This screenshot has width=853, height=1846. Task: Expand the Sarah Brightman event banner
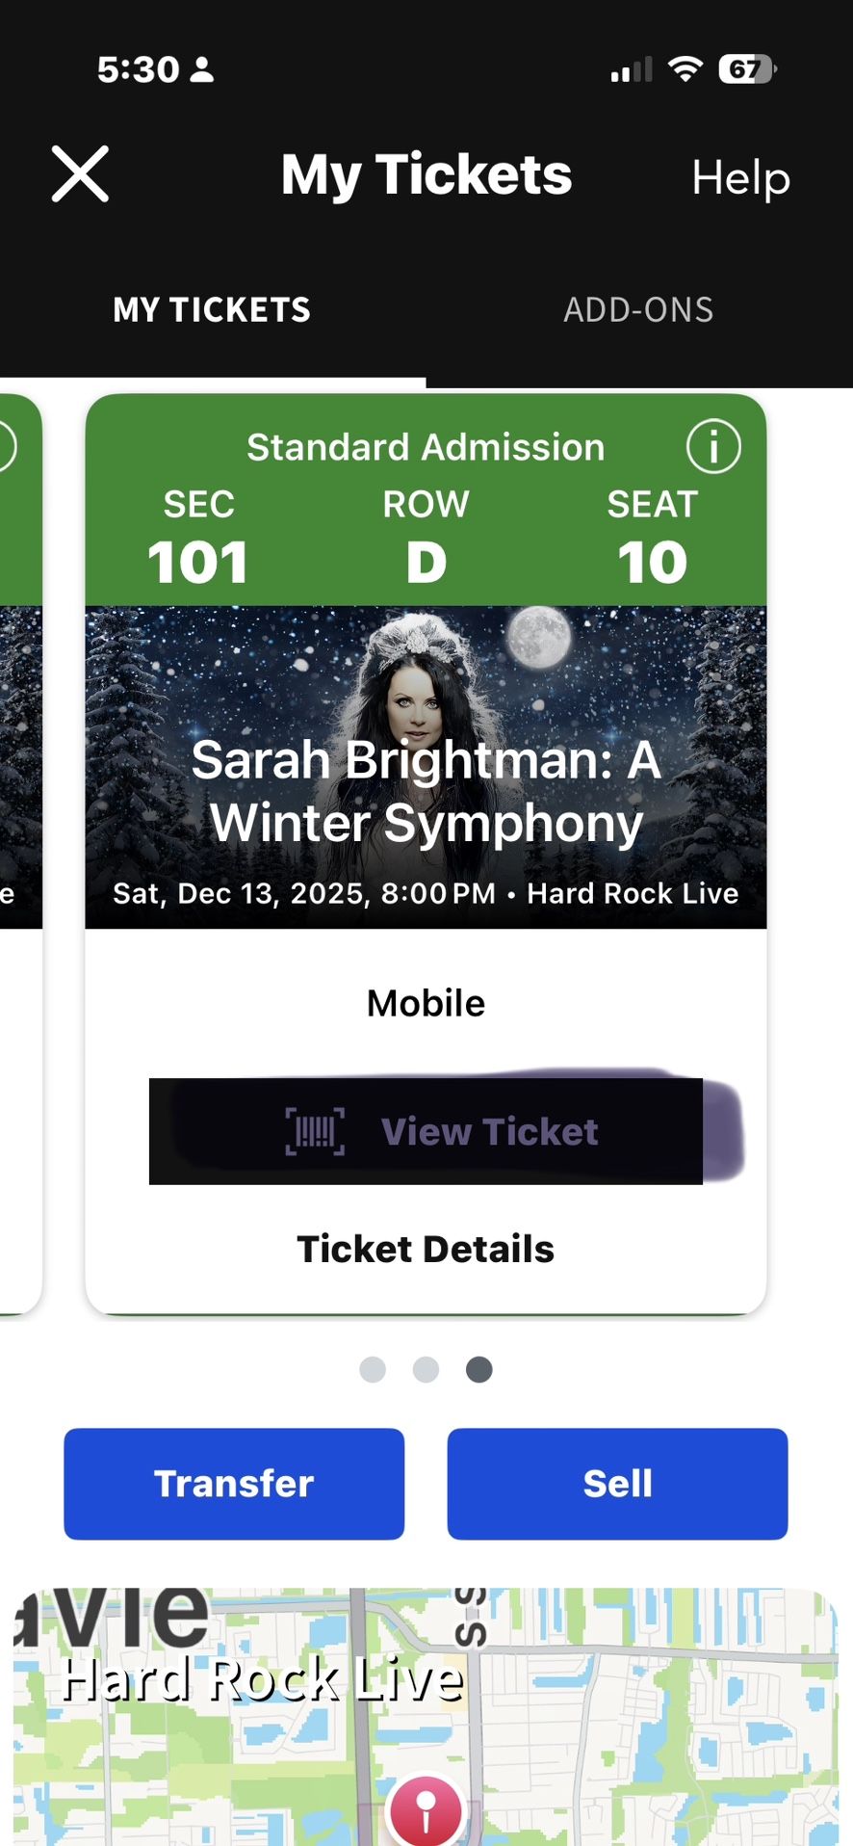coord(425,766)
